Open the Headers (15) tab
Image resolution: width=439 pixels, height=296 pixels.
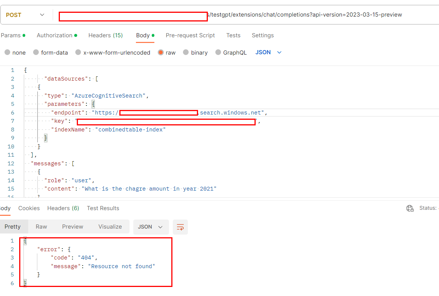[x=105, y=35]
